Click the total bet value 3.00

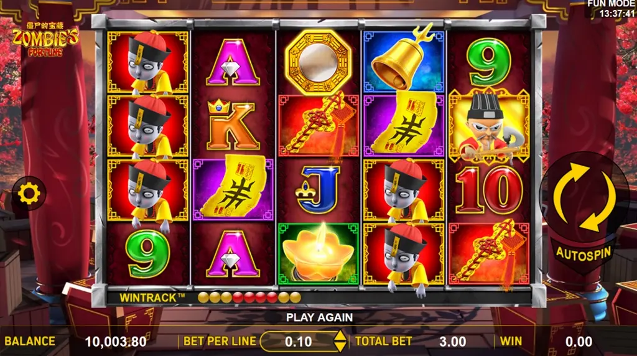[x=452, y=342]
